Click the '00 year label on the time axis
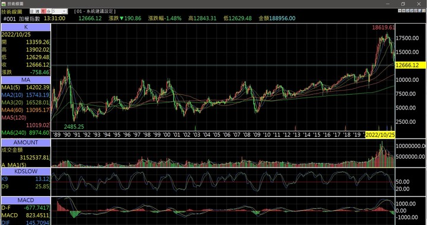 tap(167, 135)
